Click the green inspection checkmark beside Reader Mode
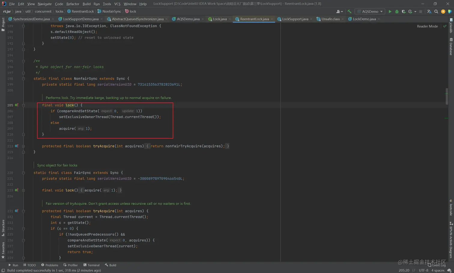454x273 pixels. (x=445, y=26)
